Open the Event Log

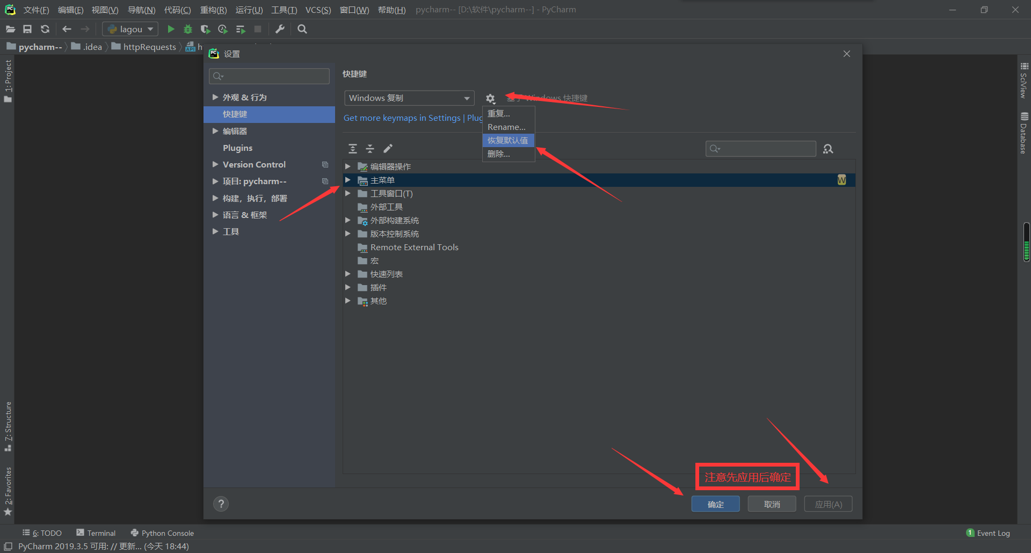tap(988, 533)
